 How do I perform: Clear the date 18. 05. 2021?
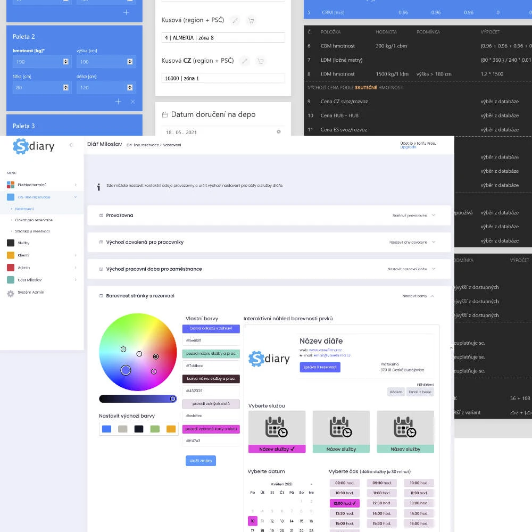278,131
